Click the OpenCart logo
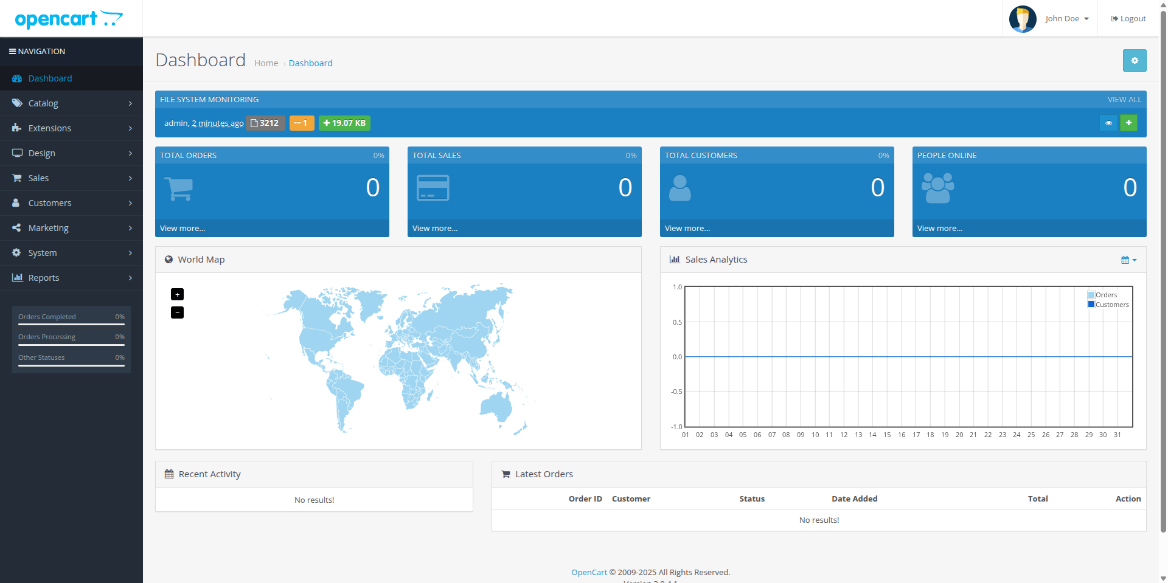 [68, 19]
